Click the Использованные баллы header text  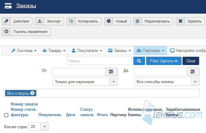[x=145, y=112]
